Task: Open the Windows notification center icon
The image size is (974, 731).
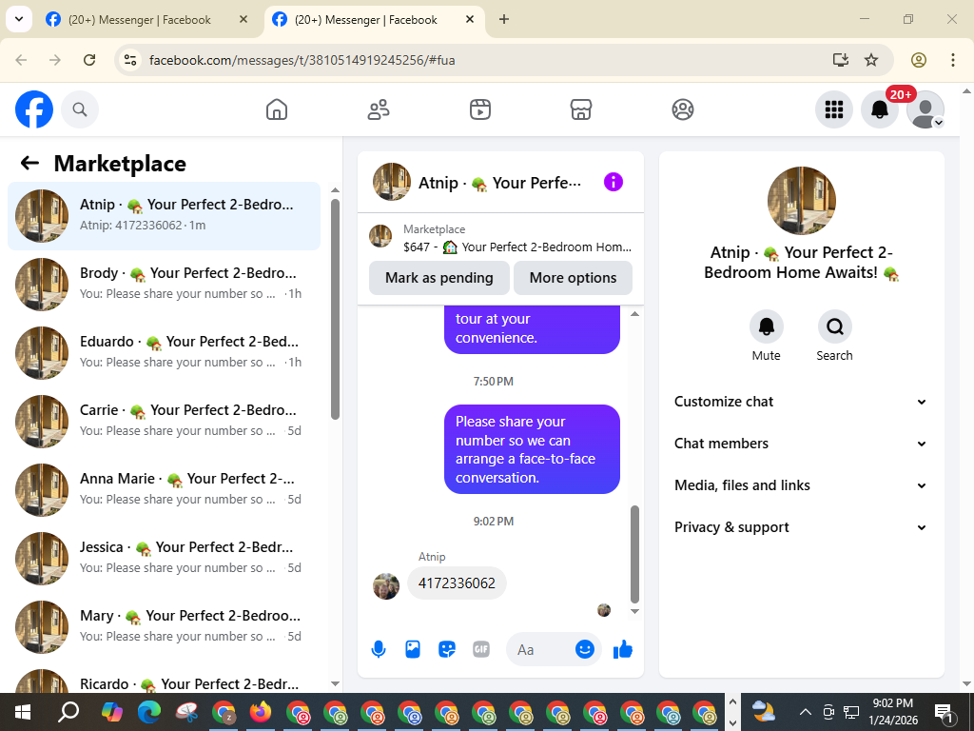Action: 944,712
